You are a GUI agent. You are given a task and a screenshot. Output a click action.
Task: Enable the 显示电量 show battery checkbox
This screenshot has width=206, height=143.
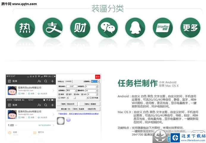coord(91,98)
